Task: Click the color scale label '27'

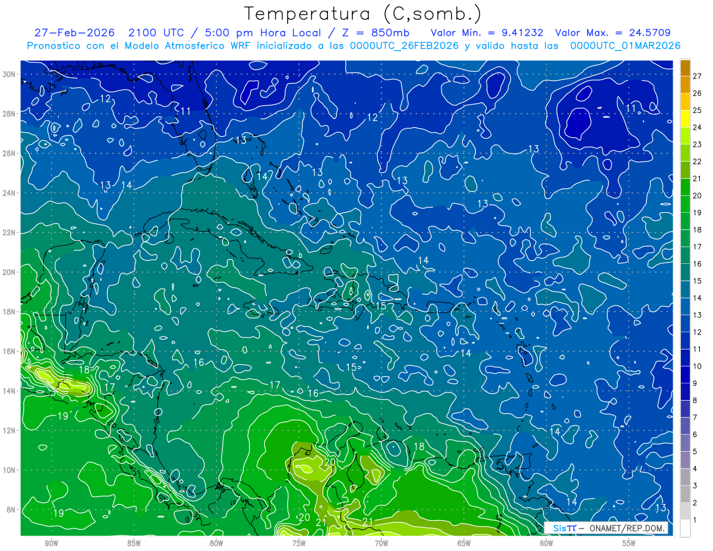Action: coord(698,76)
